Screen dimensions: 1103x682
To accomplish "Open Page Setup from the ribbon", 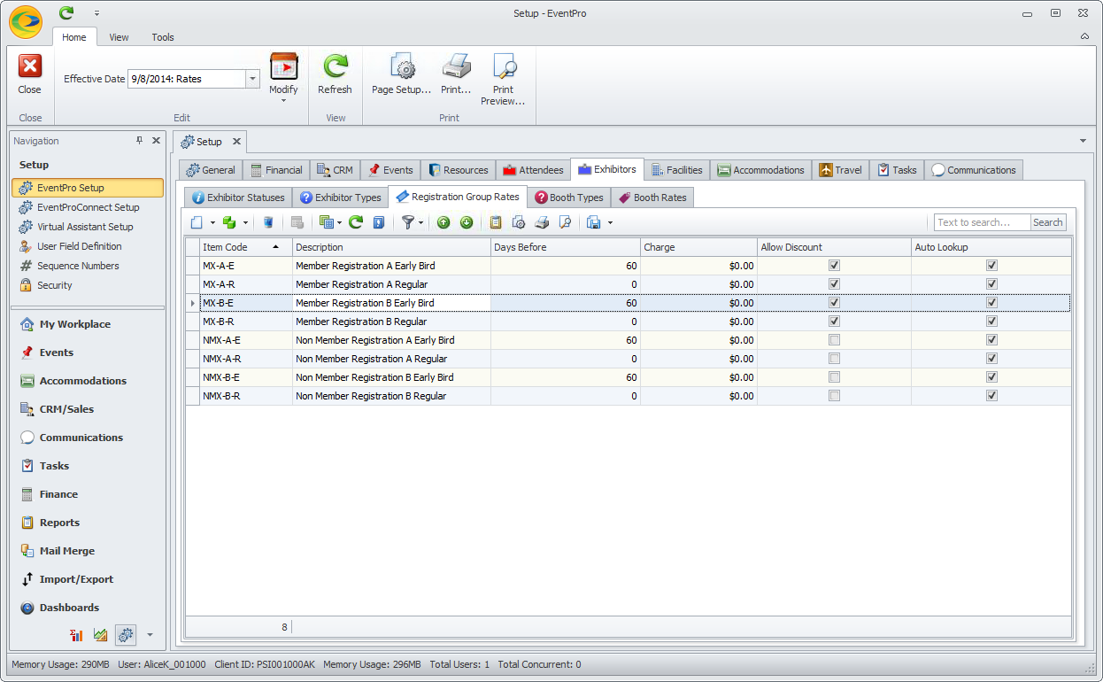I will (401, 74).
